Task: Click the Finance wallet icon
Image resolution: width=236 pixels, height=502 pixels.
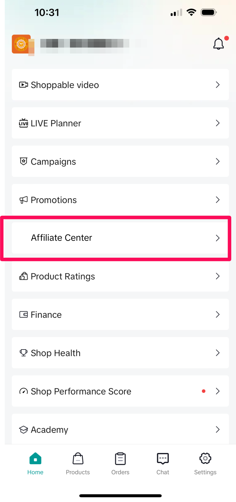Action: click(x=23, y=314)
